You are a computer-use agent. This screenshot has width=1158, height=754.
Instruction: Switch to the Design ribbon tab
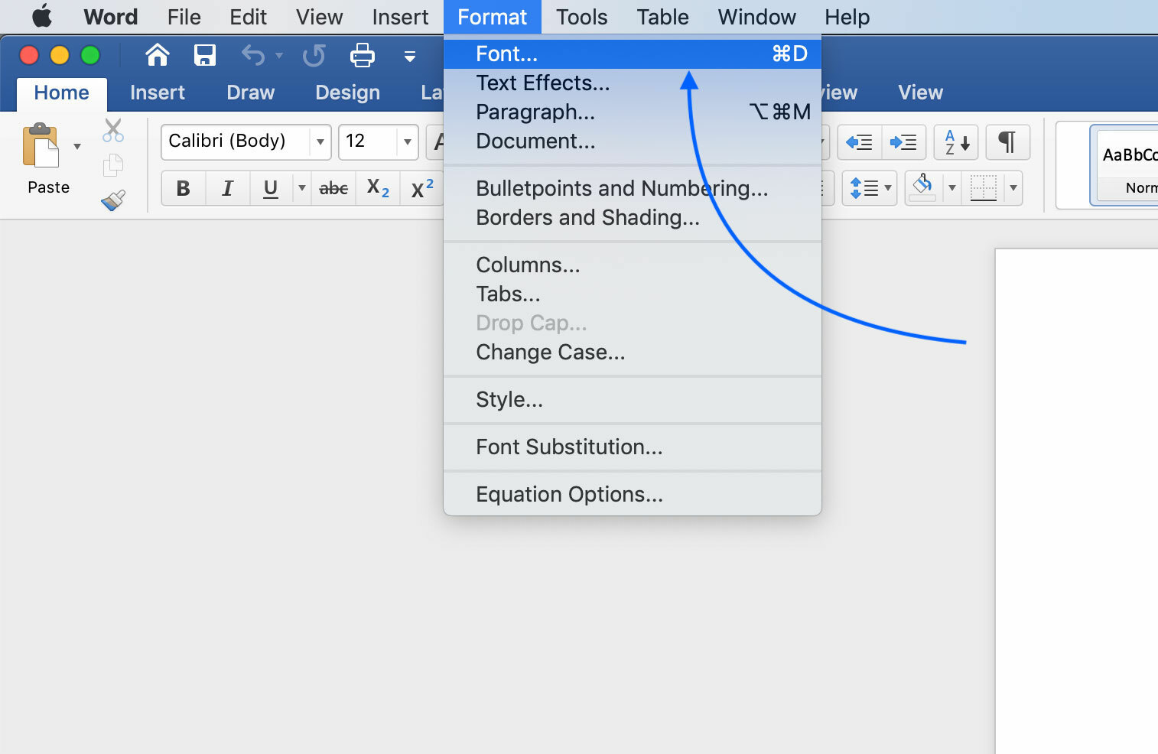347,93
